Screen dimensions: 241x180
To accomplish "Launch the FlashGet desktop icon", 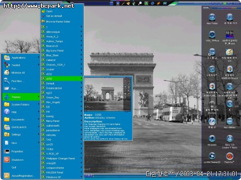I will pyautogui.click(x=229, y=157).
